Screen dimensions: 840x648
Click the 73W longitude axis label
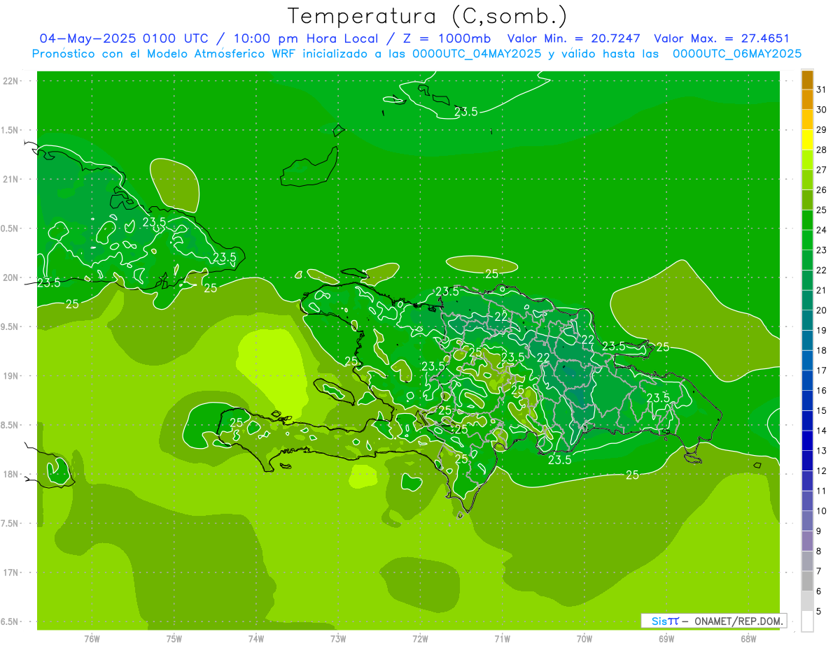tap(338, 639)
